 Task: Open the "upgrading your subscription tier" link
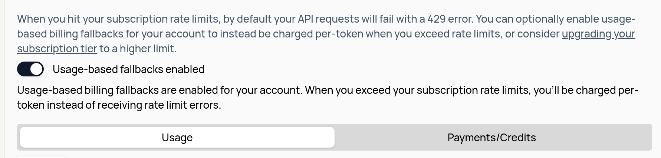pyautogui.click(x=598, y=34)
